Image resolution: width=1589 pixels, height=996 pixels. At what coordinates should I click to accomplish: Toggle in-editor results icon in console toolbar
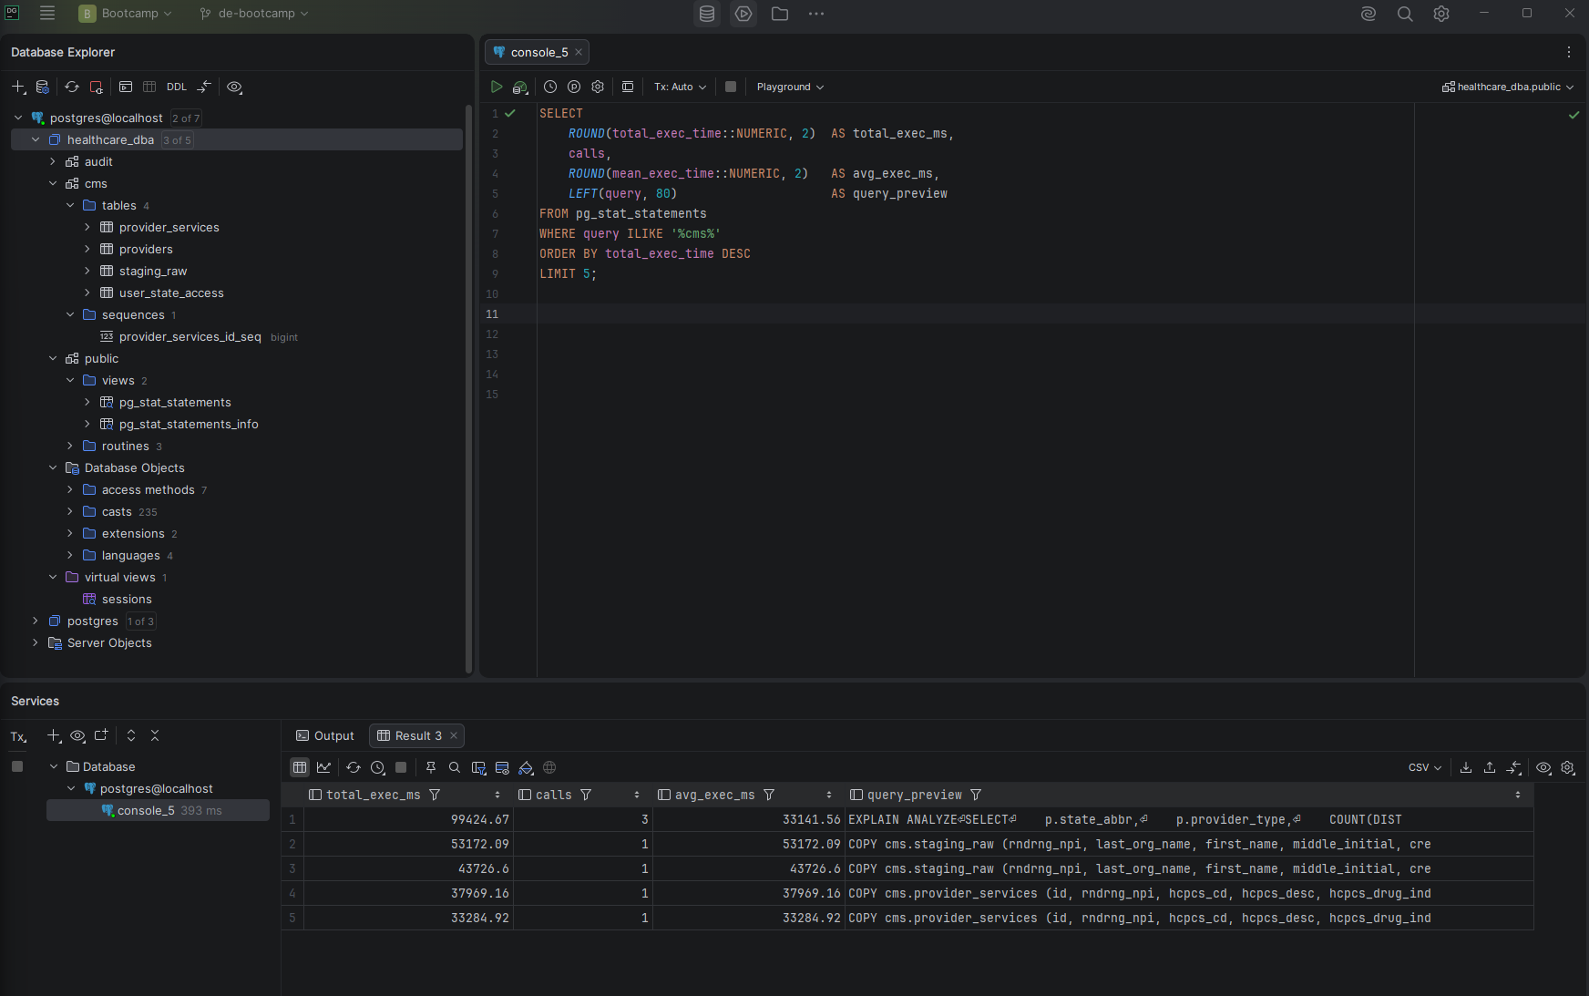tap(628, 87)
